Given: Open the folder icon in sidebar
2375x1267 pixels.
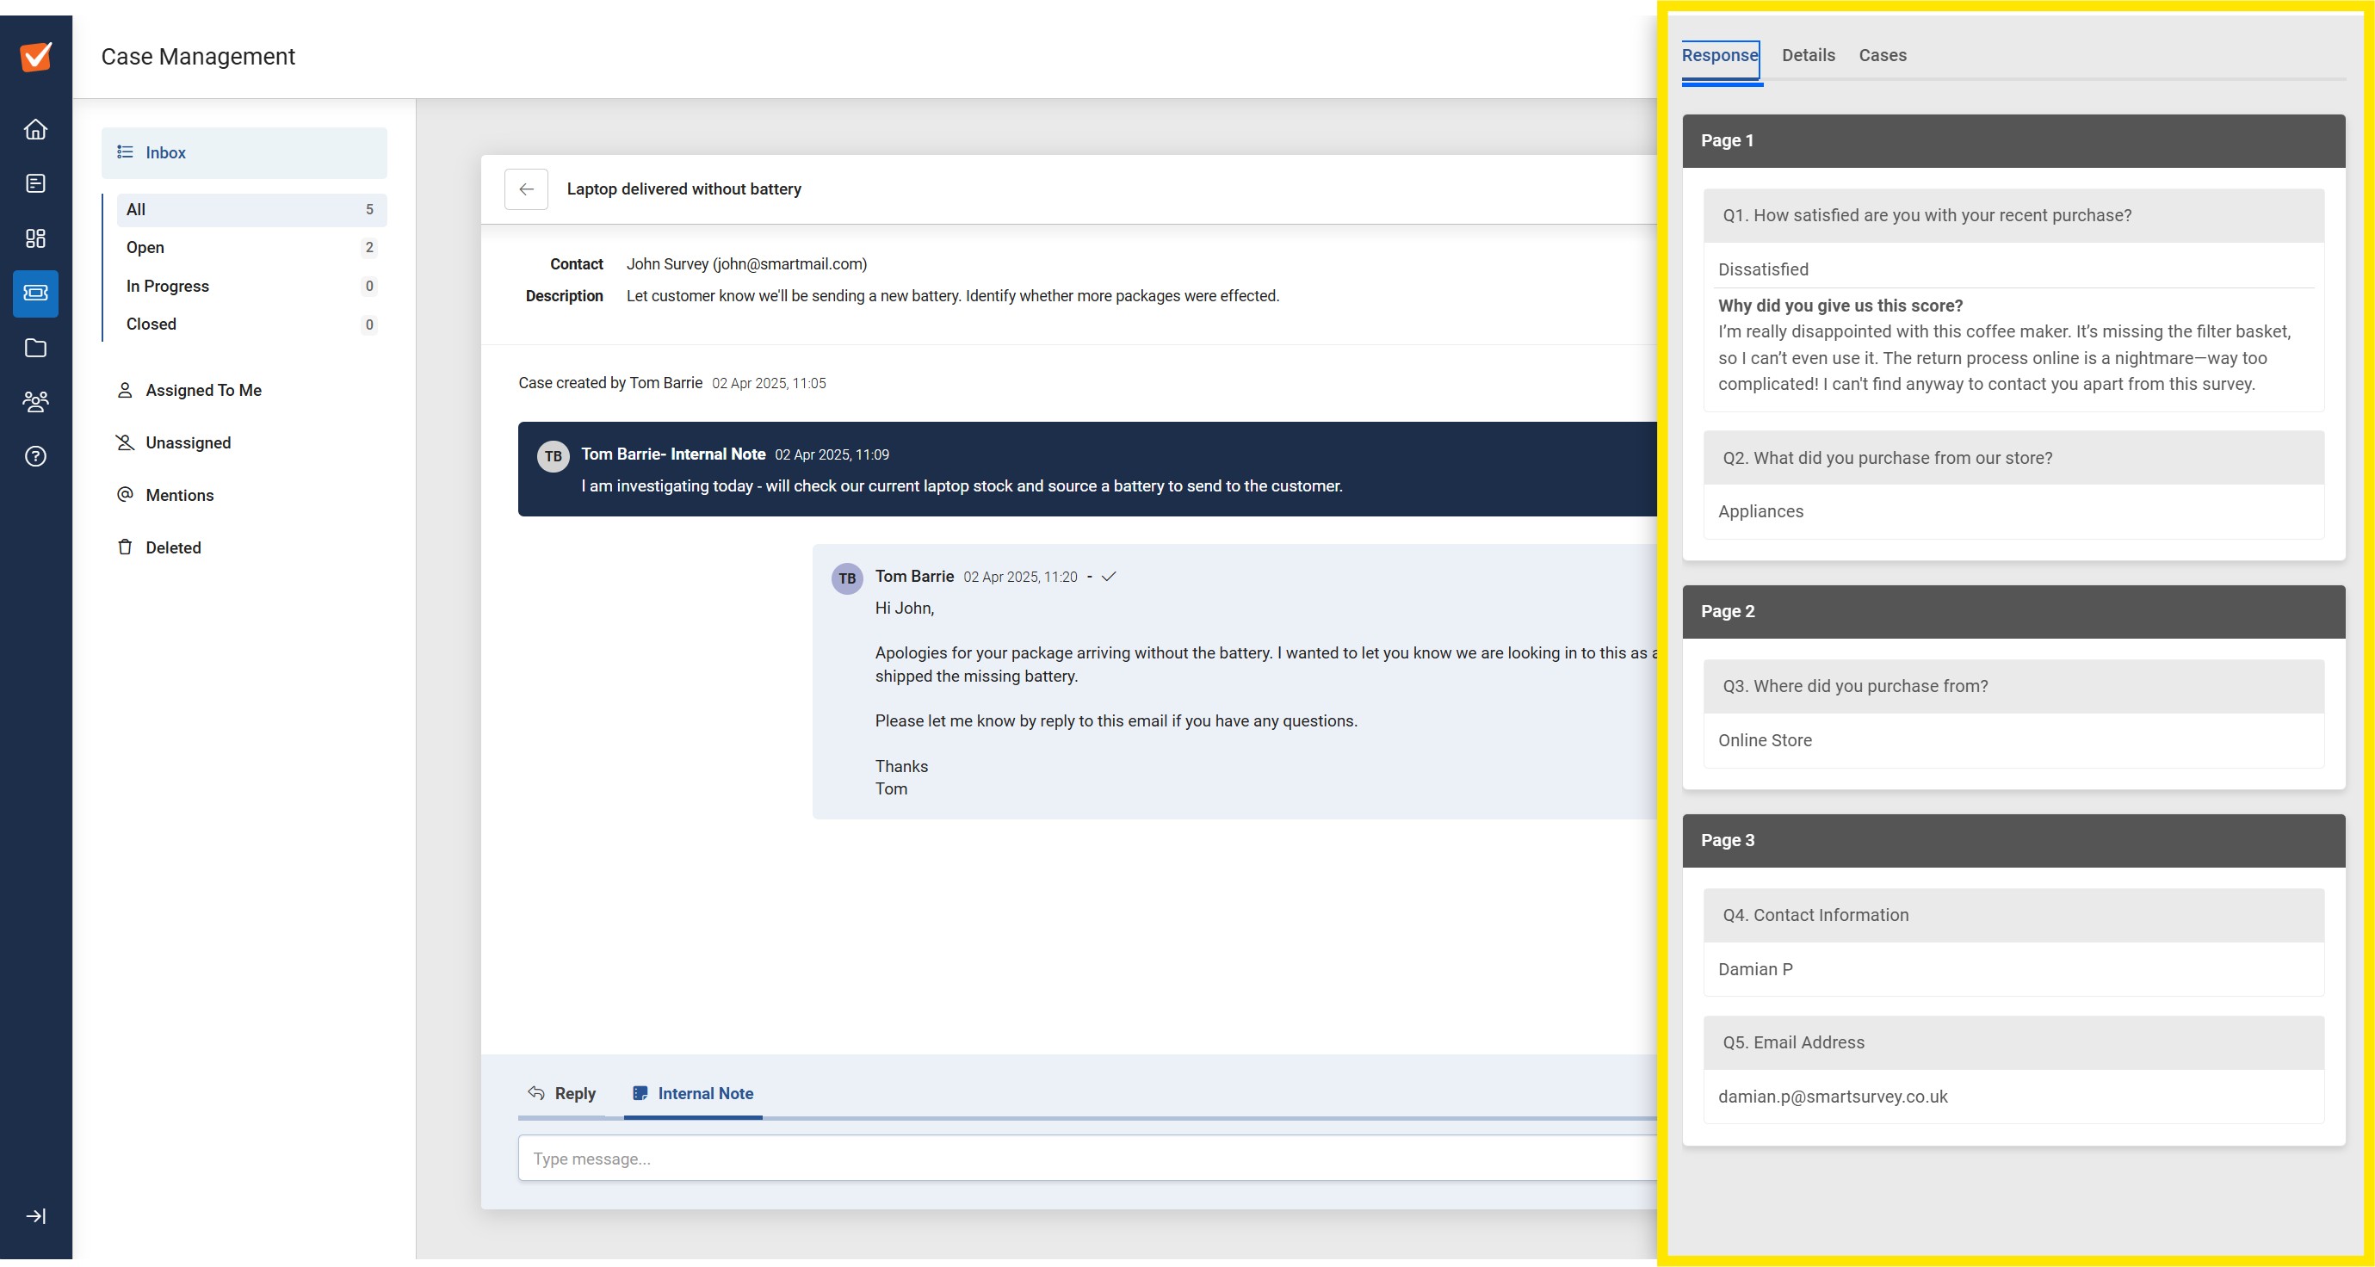Looking at the screenshot, I should click(36, 348).
